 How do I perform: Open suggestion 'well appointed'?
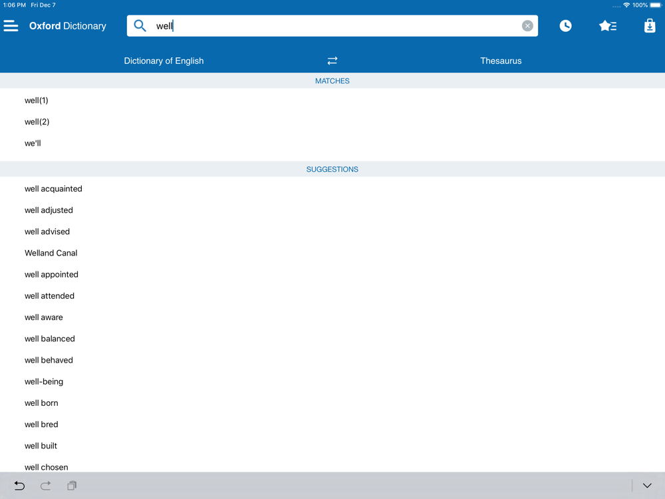point(332,275)
